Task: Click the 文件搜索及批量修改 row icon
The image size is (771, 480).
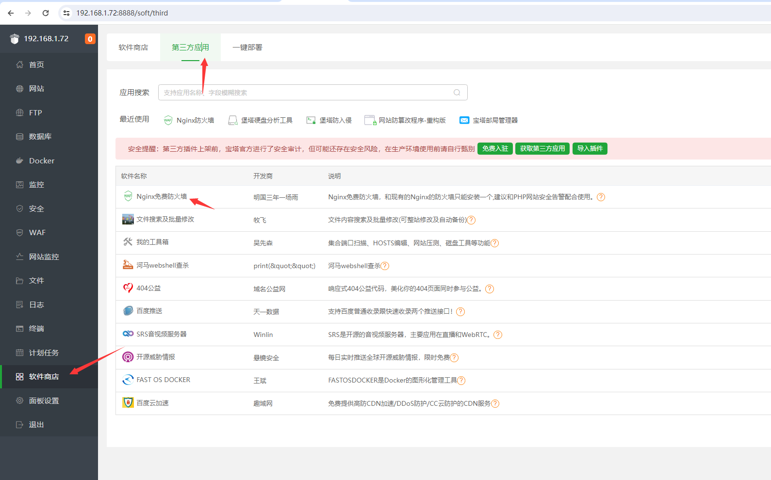Action: point(128,219)
